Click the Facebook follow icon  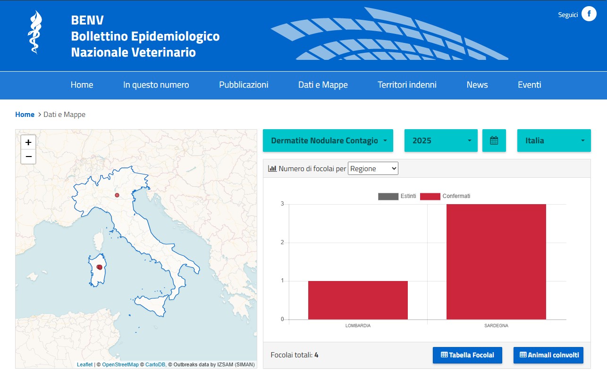[589, 14]
